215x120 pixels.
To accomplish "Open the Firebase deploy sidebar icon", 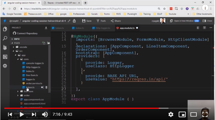I will [x=5, y=47].
